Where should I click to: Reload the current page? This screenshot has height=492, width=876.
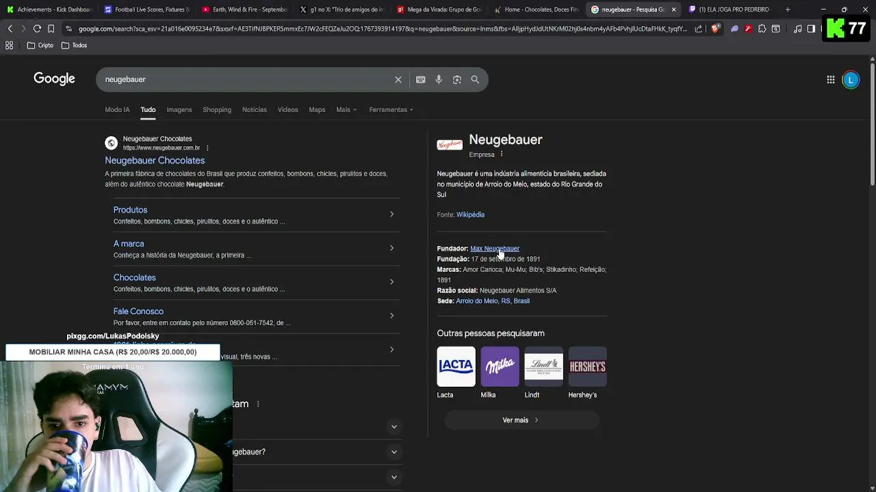[x=37, y=29]
